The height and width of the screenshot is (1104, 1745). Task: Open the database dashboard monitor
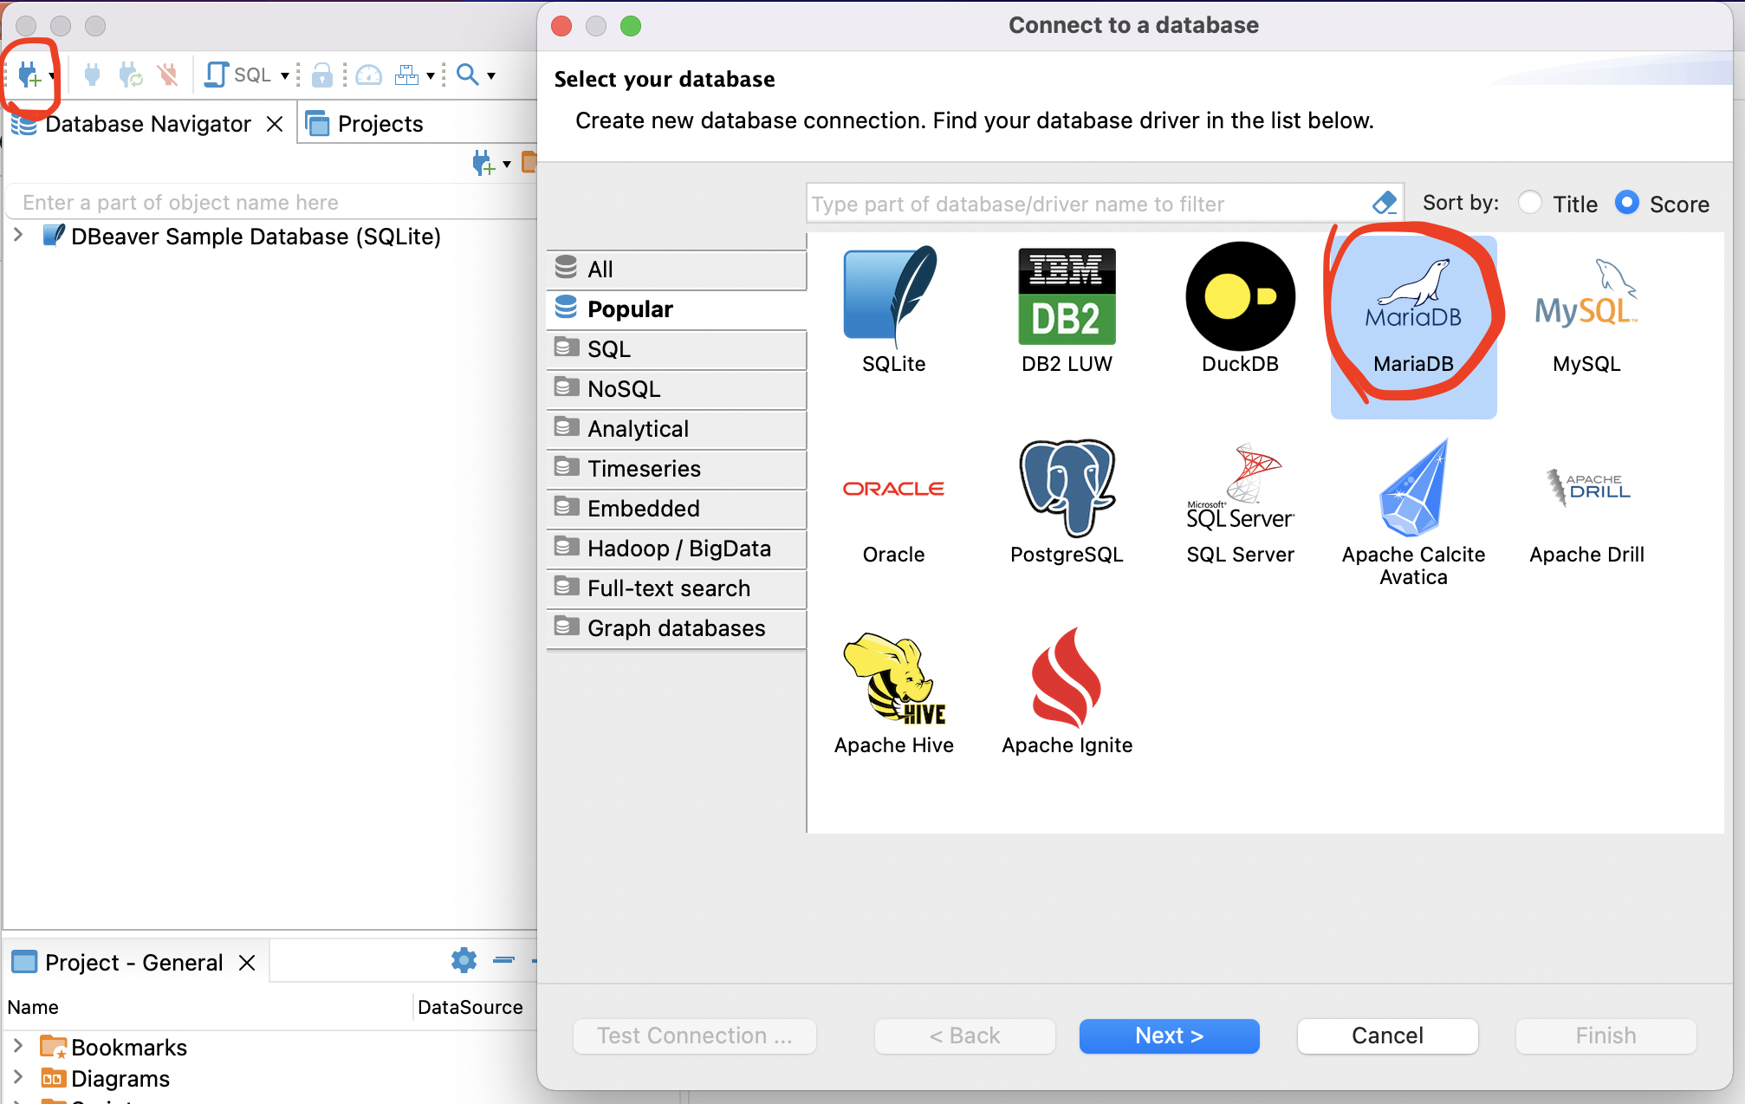368,75
